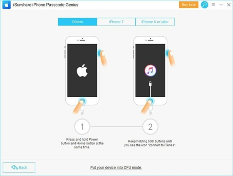Open the Put your device into DFU mode link
The width and height of the screenshot is (233, 176).
point(116,168)
